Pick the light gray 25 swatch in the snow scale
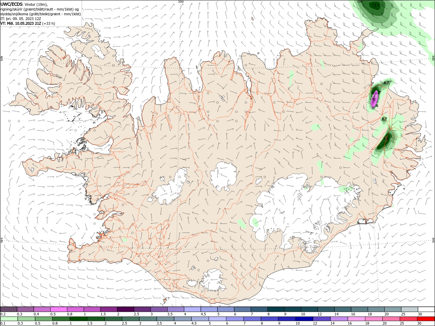The width and height of the screenshot is (435, 326). point(410,309)
